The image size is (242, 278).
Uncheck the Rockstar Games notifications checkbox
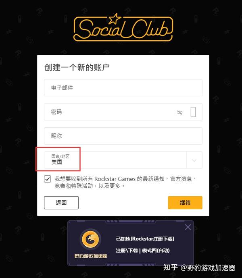point(48,179)
